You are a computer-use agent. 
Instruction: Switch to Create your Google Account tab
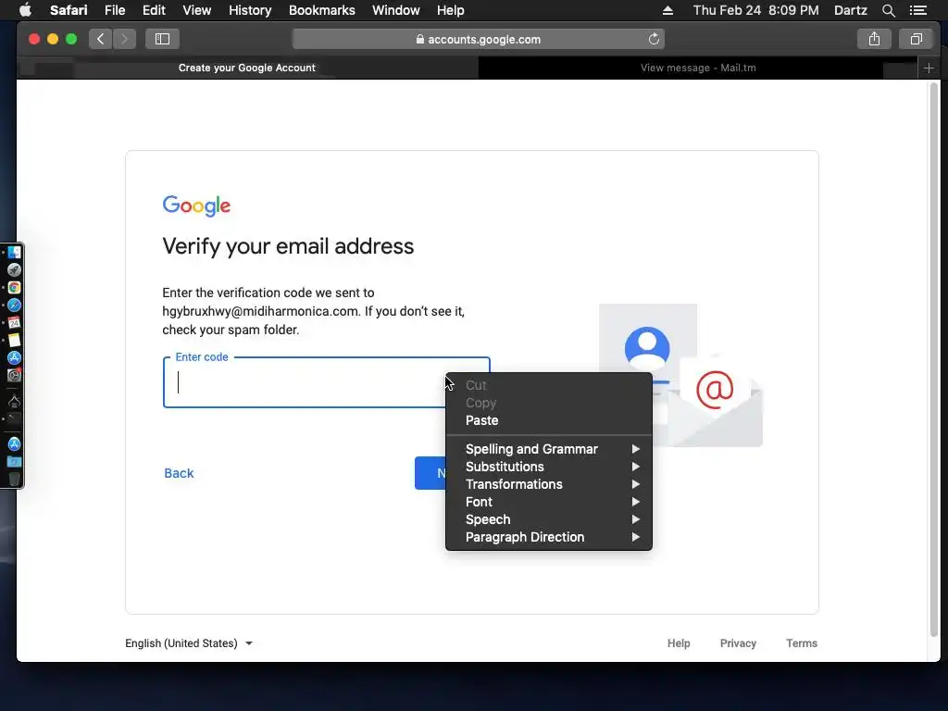[x=247, y=68]
